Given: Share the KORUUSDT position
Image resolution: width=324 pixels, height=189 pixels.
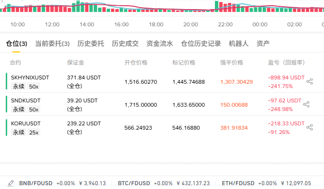Looking at the screenshot, I should click(x=310, y=127).
